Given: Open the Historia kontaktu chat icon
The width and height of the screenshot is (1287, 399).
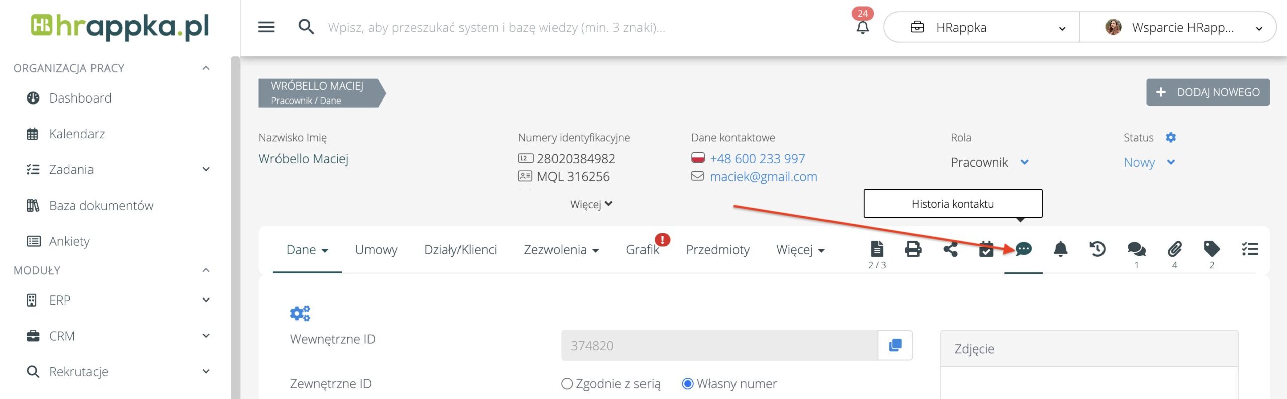Looking at the screenshot, I should coord(1023,249).
